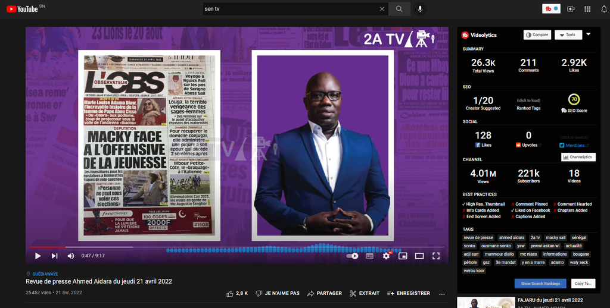Click the Compare button

[537, 34]
